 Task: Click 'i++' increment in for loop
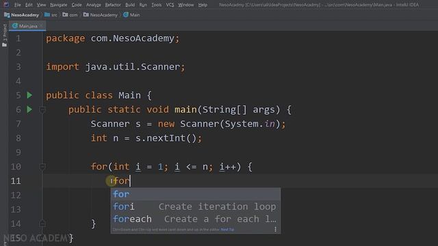click(x=227, y=167)
